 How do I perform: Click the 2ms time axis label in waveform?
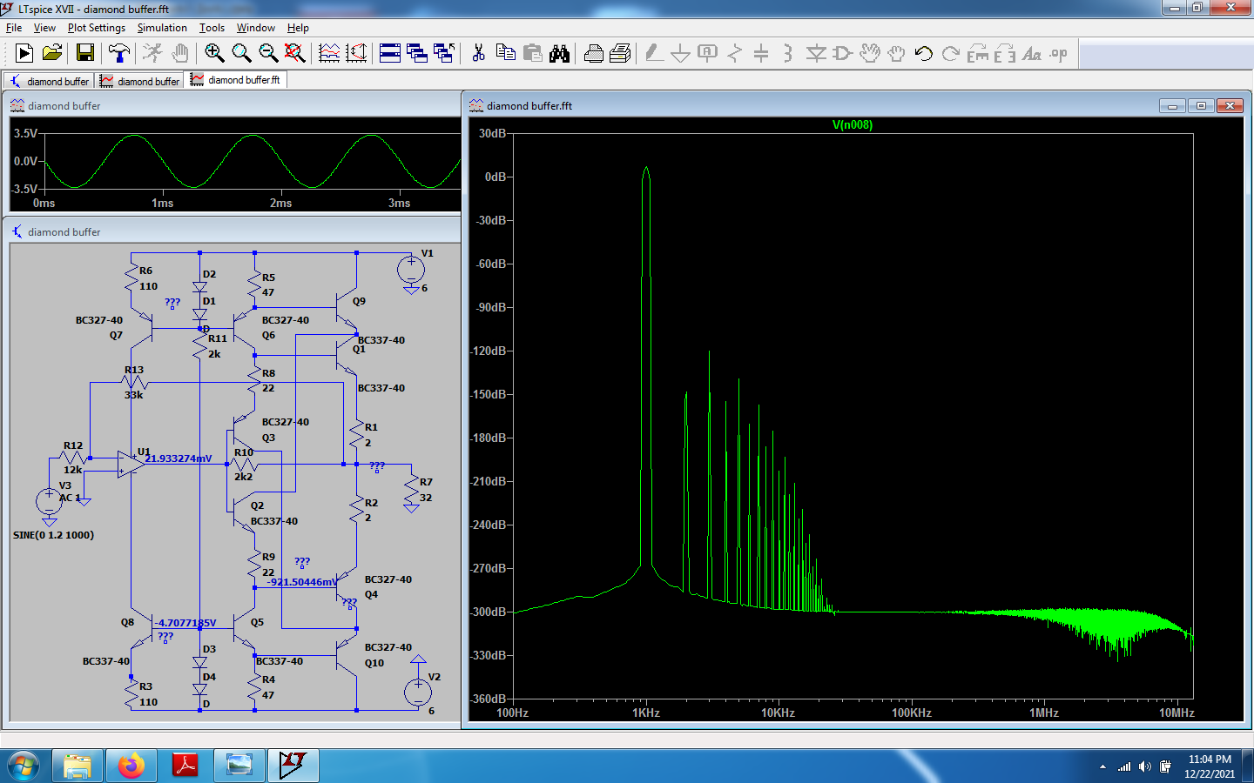(x=280, y=203)
